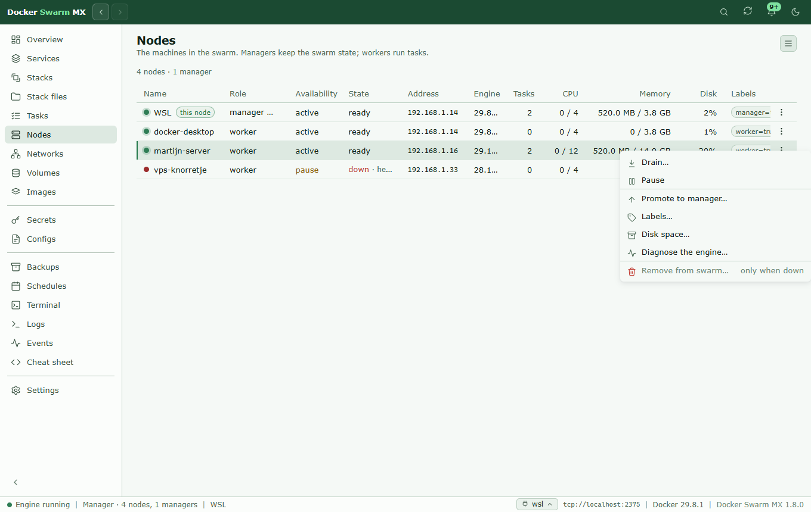
Task: Go to Stacks in the sidebar
Action: (x=61, y=77)
